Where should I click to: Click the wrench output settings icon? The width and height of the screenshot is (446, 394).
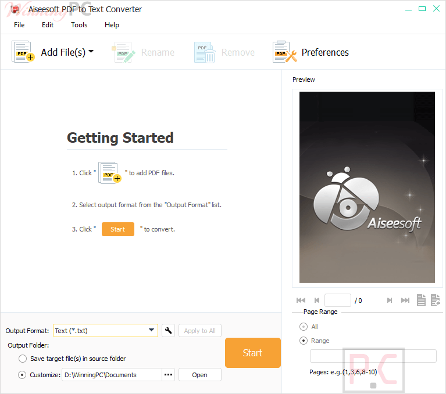tap(168, 330)
